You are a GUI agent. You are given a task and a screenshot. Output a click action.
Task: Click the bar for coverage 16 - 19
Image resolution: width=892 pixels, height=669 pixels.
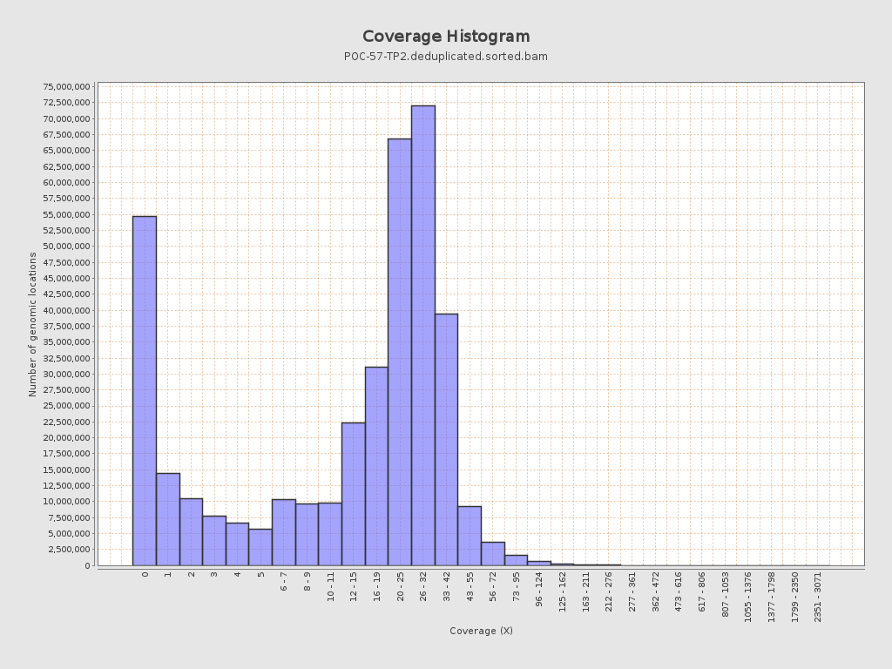pos(376,466)
